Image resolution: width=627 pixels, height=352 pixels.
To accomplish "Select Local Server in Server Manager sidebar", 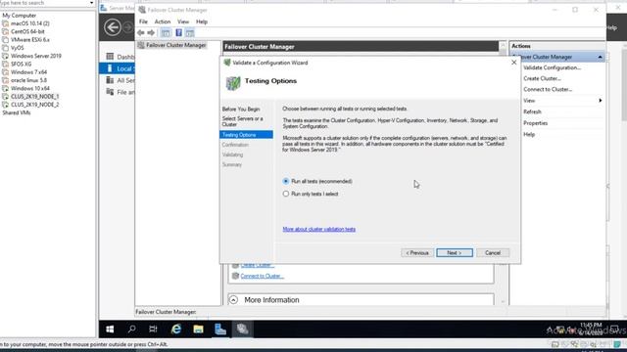I will pyautogui.click(x=117, y=68).
